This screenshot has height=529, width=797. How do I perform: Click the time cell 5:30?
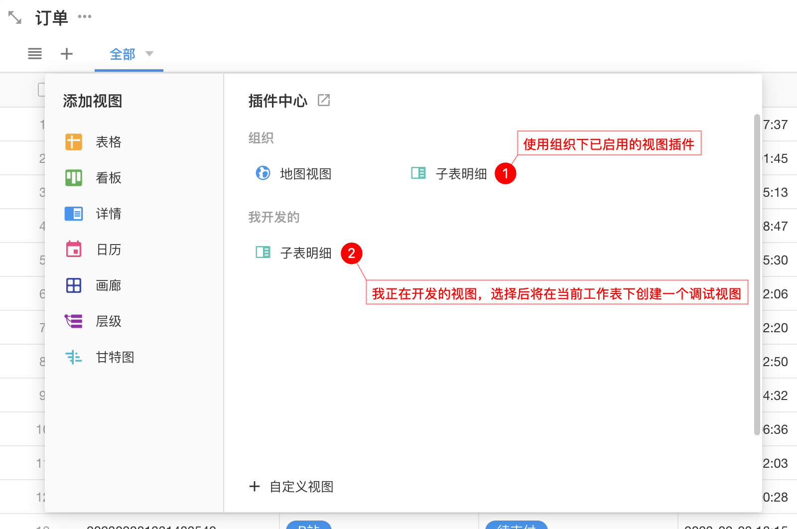tap(776, 260)
